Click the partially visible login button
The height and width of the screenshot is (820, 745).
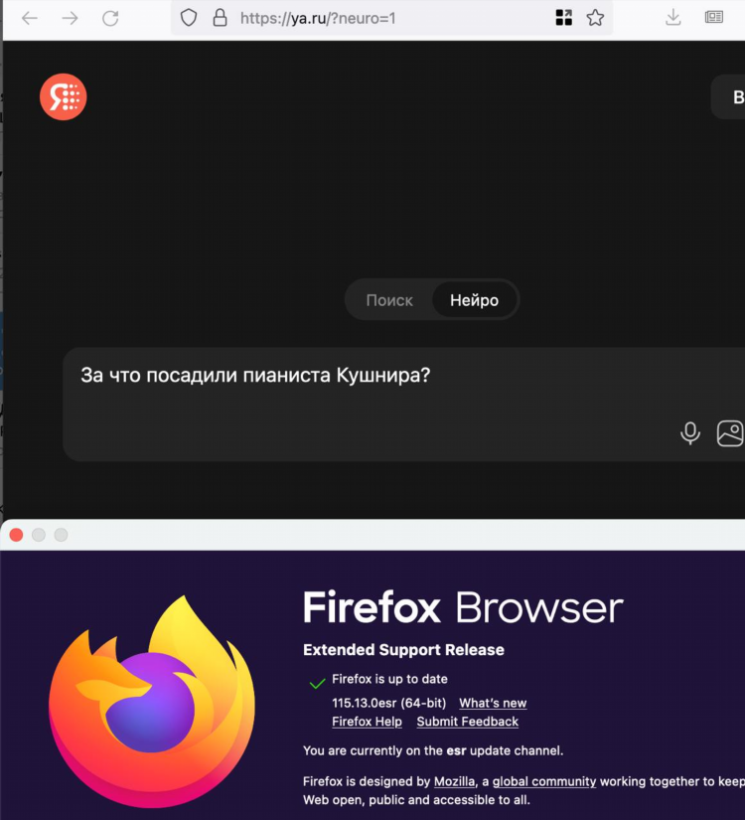coord(728,96)
